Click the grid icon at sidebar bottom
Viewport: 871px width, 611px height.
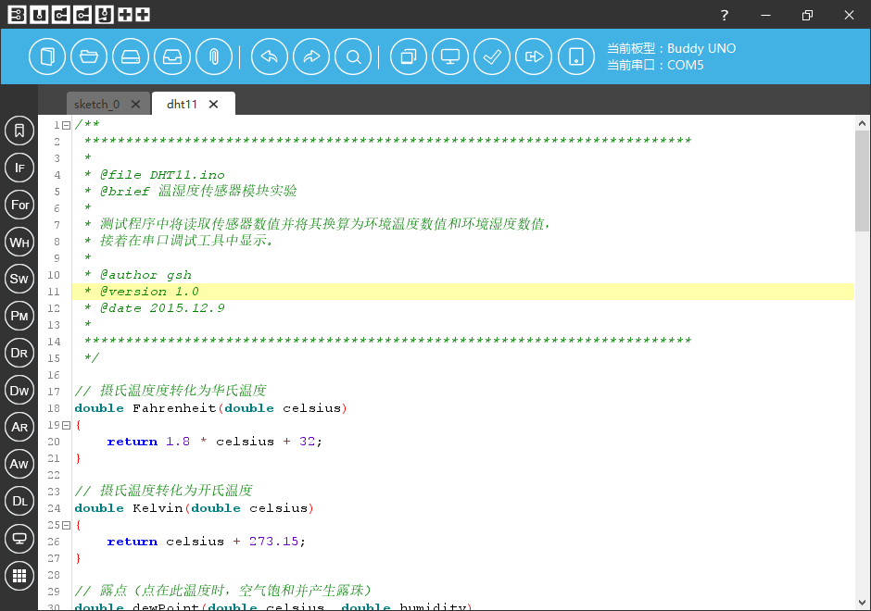19,575
